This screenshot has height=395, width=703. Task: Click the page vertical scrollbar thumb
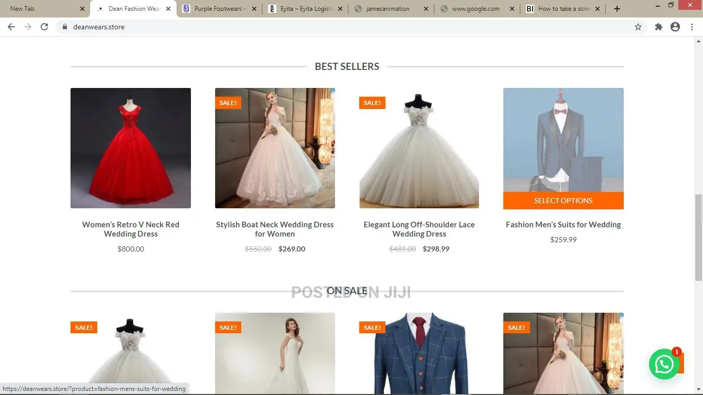tap(698, 237)
